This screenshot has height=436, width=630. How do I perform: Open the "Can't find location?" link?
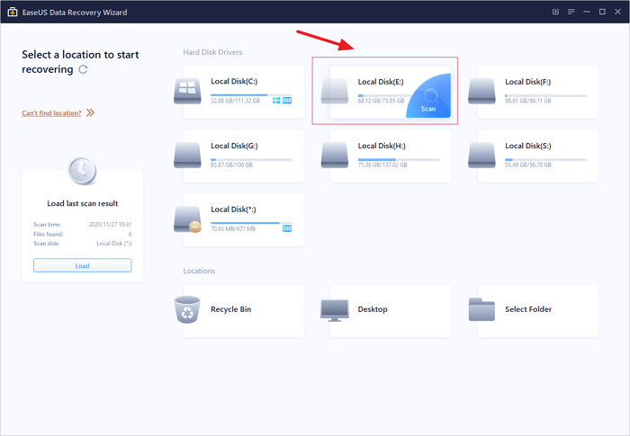click(x=51, y=112)
